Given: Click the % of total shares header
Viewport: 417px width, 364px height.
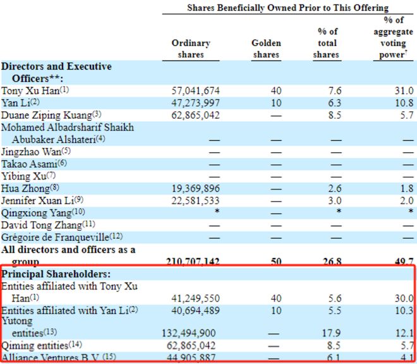Looking at the screenshot, I should pyautogui.click(x=327, y=43).
